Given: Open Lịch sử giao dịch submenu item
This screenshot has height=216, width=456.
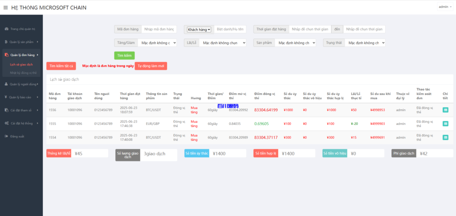Looking at the screenshot, I should (x=21, y=64).
